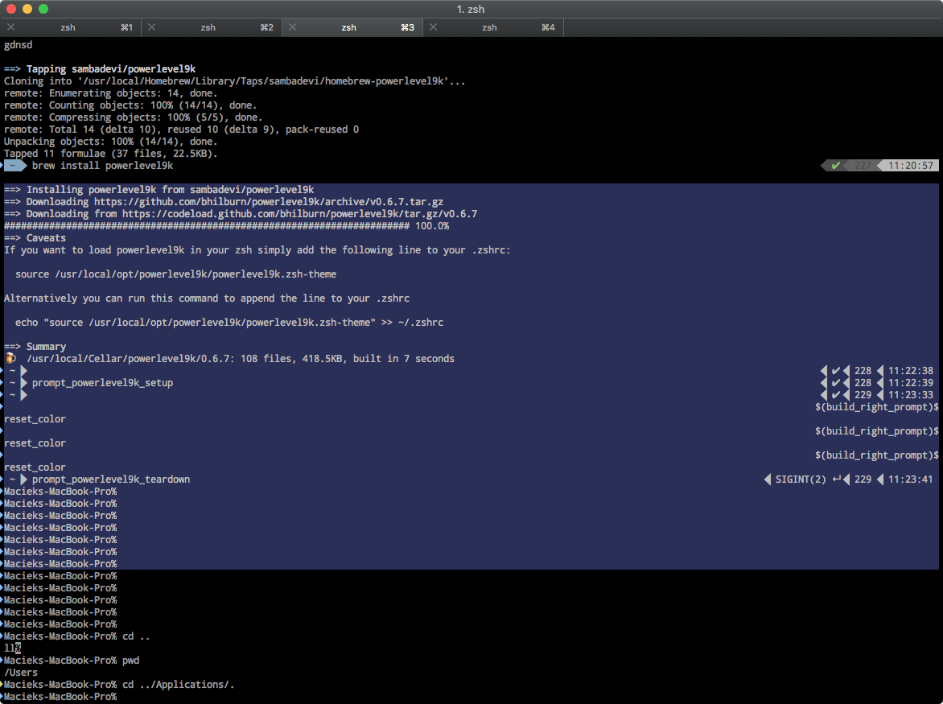943x704 pixels.
Task: Click the 'Tapping sambadevi/powerlevel9k' heading
Action: click(x=111, y=69)
